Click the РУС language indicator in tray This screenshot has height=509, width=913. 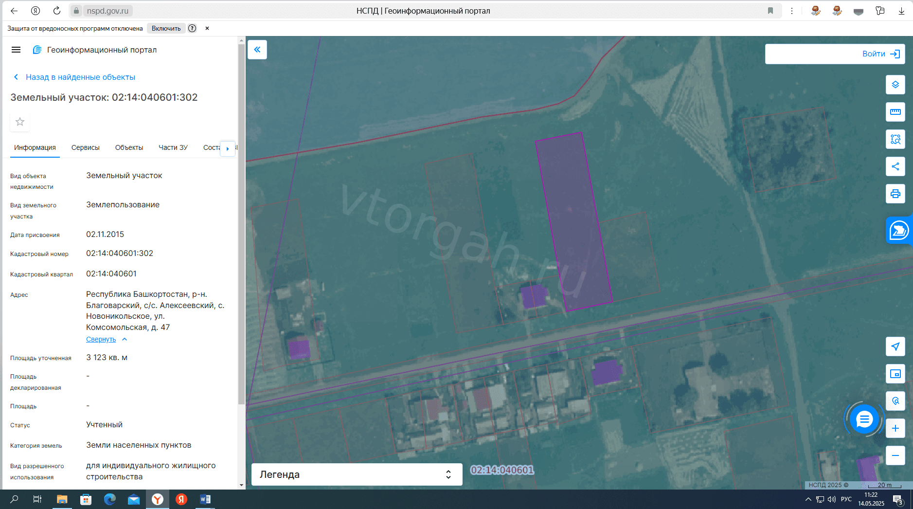point(846,499)
